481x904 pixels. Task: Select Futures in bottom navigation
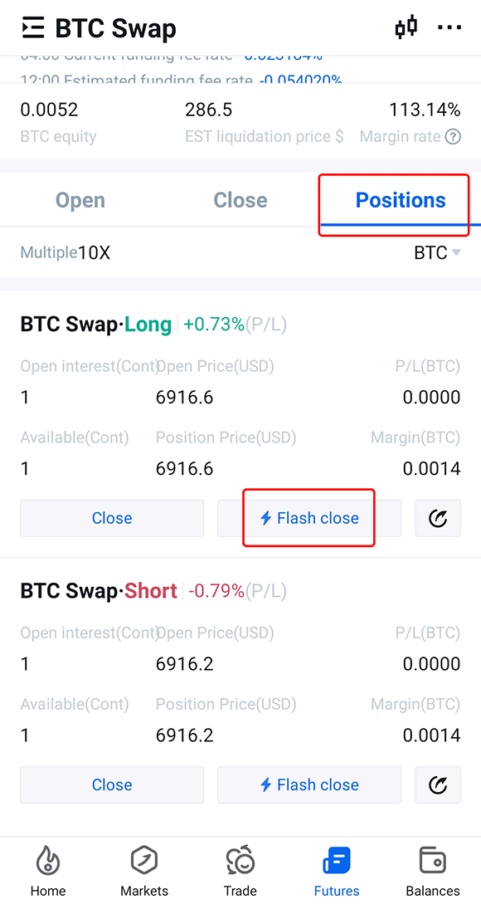click(337, 871)
